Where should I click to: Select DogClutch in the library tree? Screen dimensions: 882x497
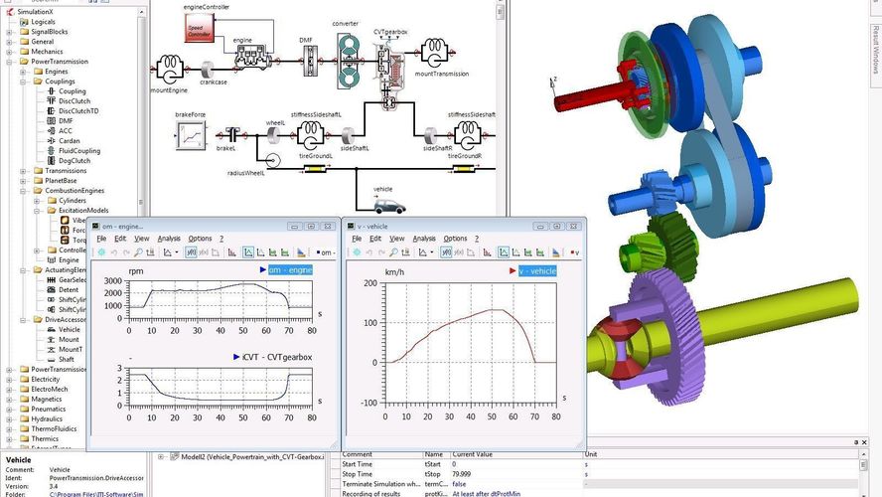(74, 160)
